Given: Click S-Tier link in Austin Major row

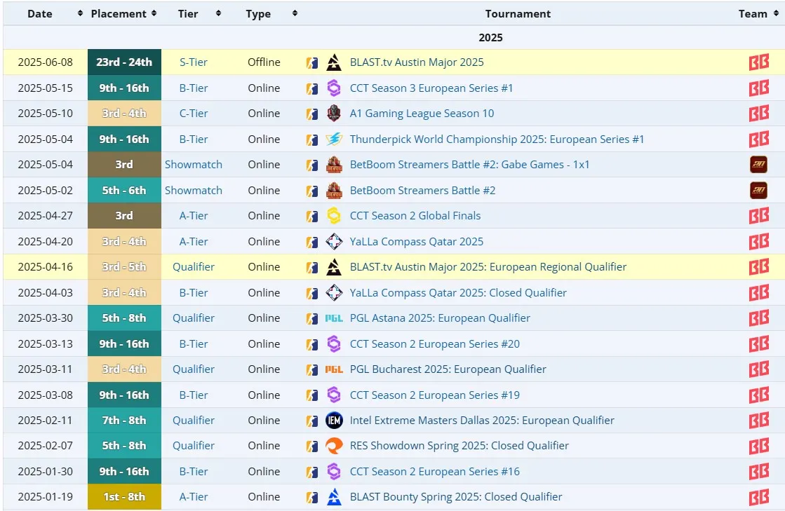Looking at the screenshot, I should pyautogui.click(x=193, y=62).
